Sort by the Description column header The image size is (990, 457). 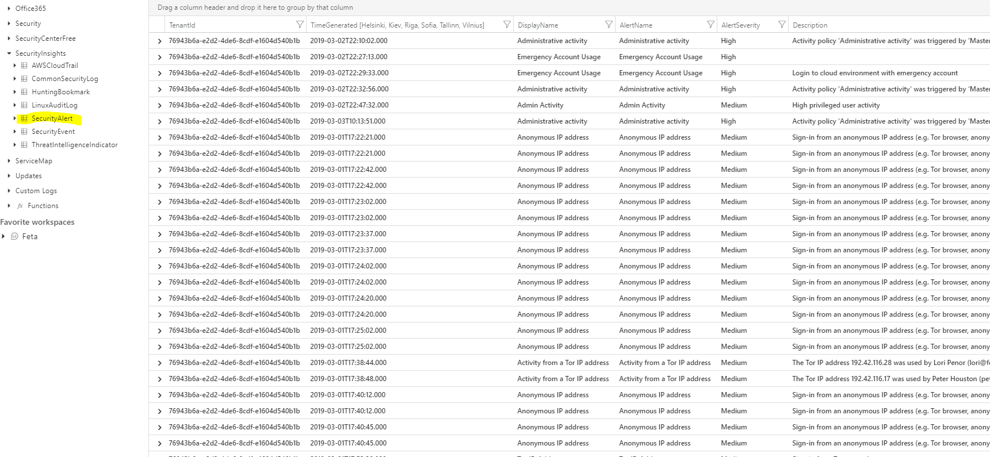(810, 25)
